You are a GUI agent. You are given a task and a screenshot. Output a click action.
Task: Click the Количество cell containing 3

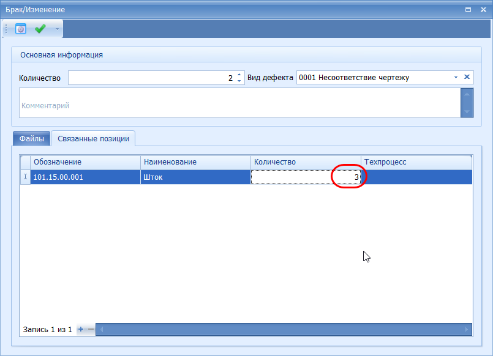[305, 177]
